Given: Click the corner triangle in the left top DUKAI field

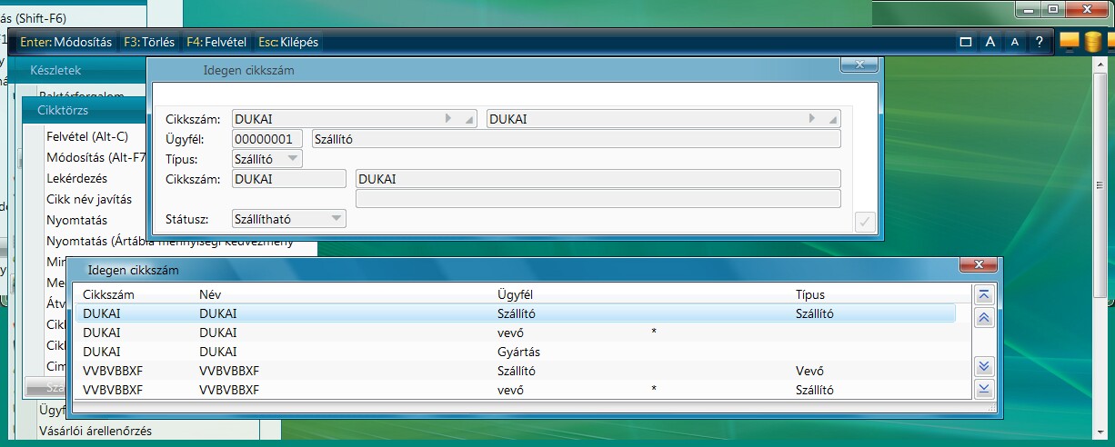Looking at the screenshot, I should [x=469, y=120].
